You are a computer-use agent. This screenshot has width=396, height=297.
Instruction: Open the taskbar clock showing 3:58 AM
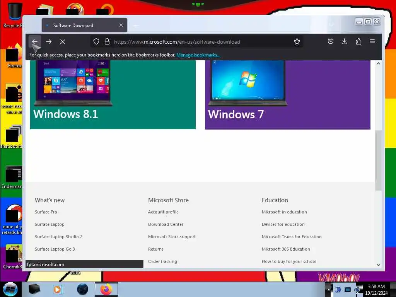coord(376,290)
